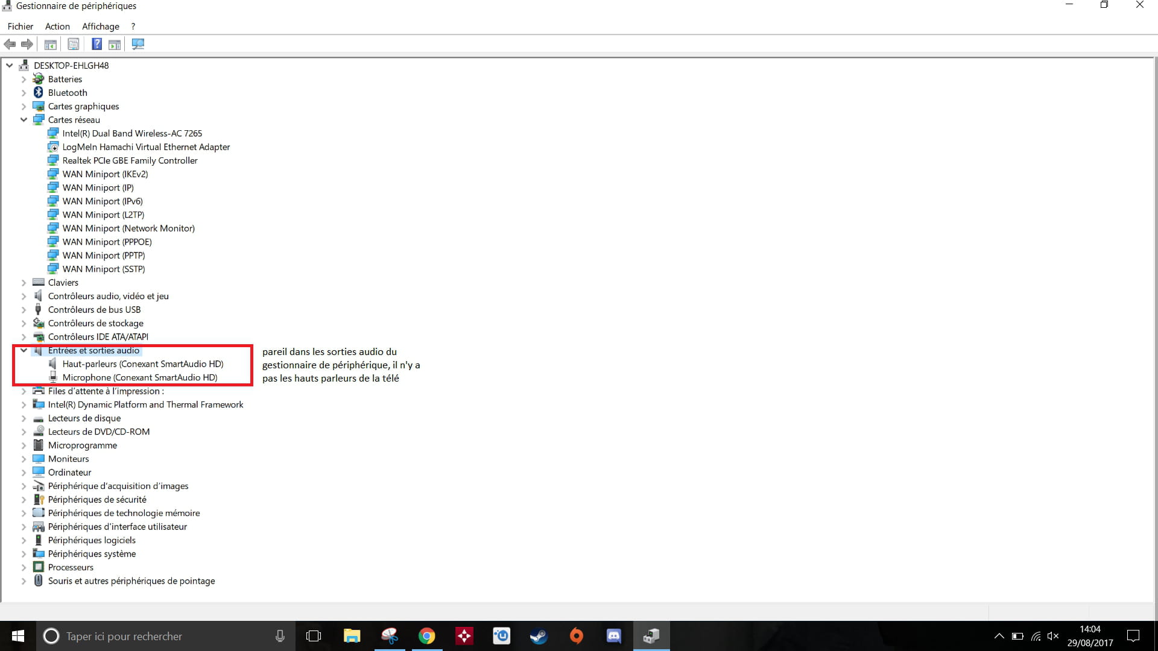The width and height of the screenshot is (1158, 651).
Task: Select Intel(R) Dual Band Wireless-AC 7265
Action: pos(132,133)
